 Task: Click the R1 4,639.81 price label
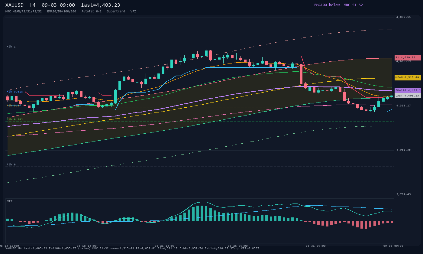(x=408, y=58)
